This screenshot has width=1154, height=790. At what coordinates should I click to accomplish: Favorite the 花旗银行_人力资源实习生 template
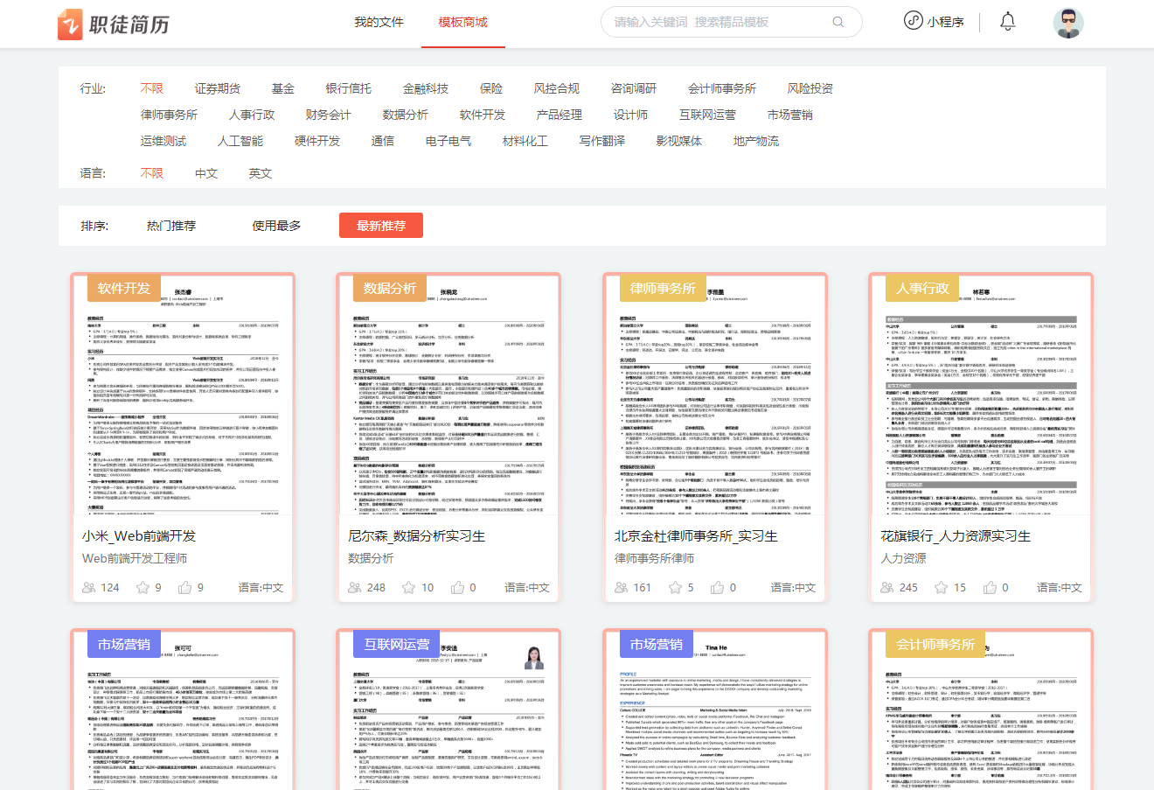click(x=941, y=587)
